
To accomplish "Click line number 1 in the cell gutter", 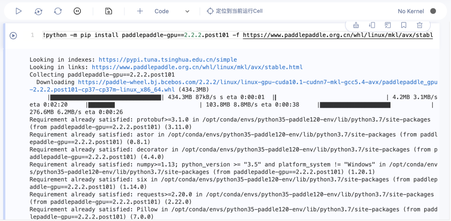I will pyautogui.click(x=33, y=35).
